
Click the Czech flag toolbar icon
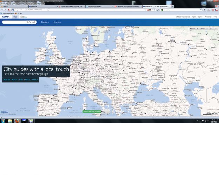pyautogui.click(x=216, y=10)
